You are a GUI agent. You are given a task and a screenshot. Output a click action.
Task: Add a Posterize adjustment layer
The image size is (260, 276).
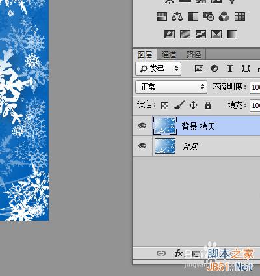coord(185,34)
